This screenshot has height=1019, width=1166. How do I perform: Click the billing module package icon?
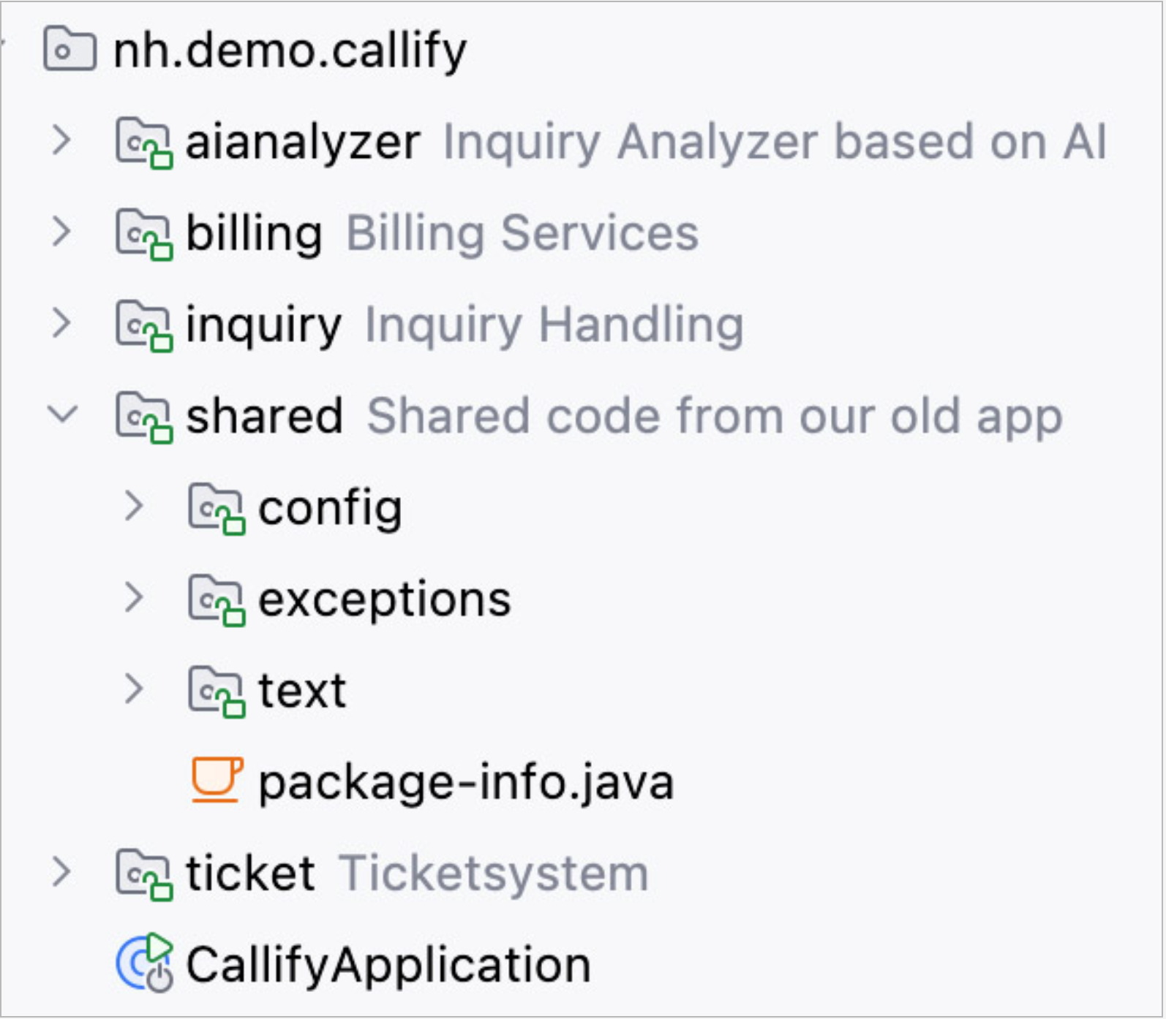click(x=143, y=234)
